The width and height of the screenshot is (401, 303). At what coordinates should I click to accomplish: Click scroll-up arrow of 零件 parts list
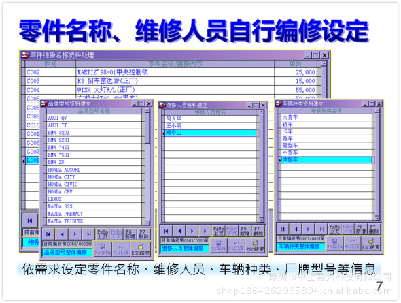pyautogui.click(x=324, y=63)
